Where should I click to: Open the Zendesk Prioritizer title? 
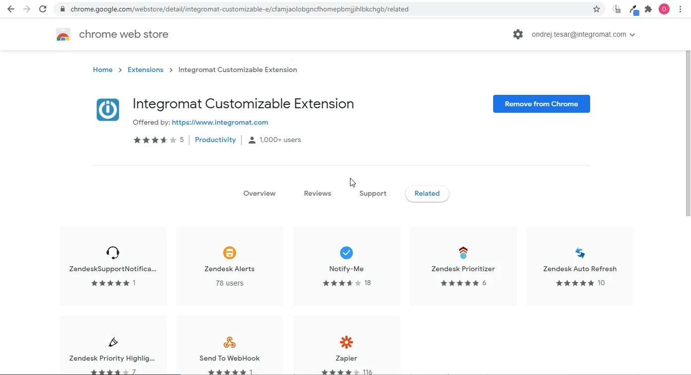463,269
